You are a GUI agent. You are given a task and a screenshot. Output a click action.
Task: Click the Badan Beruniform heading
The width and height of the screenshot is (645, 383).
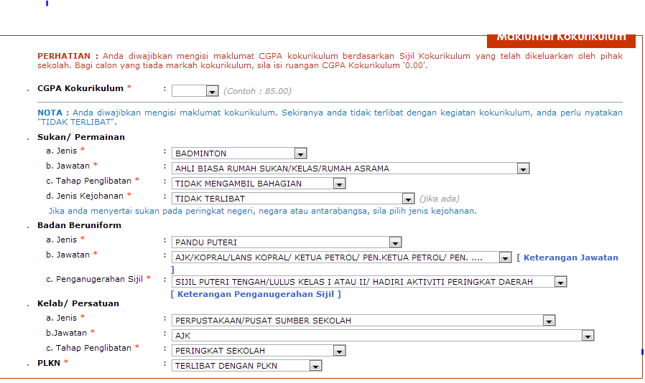pos(80,226)
